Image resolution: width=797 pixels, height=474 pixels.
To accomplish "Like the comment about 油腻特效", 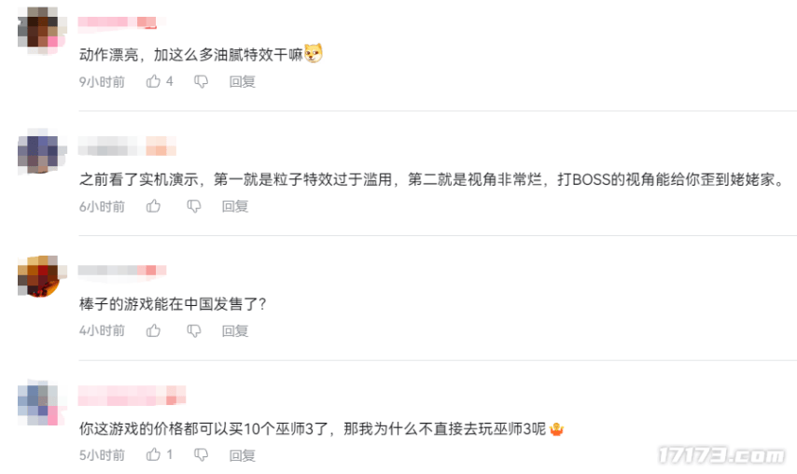I will coord(154,81).
